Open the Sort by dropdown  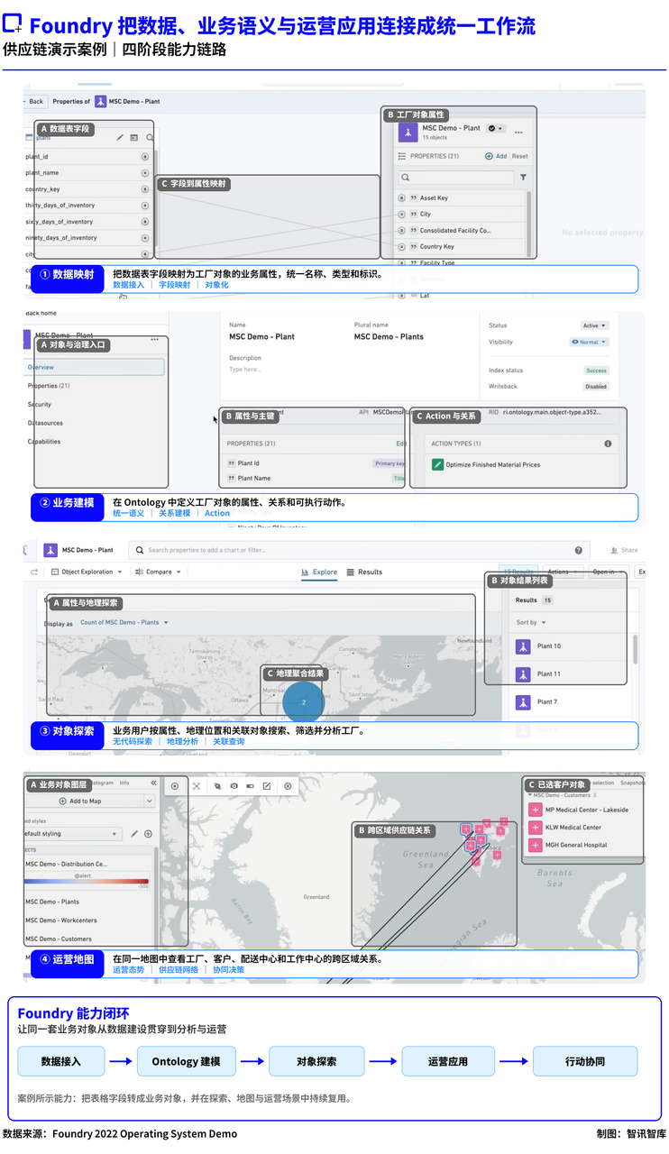(531, 623)
